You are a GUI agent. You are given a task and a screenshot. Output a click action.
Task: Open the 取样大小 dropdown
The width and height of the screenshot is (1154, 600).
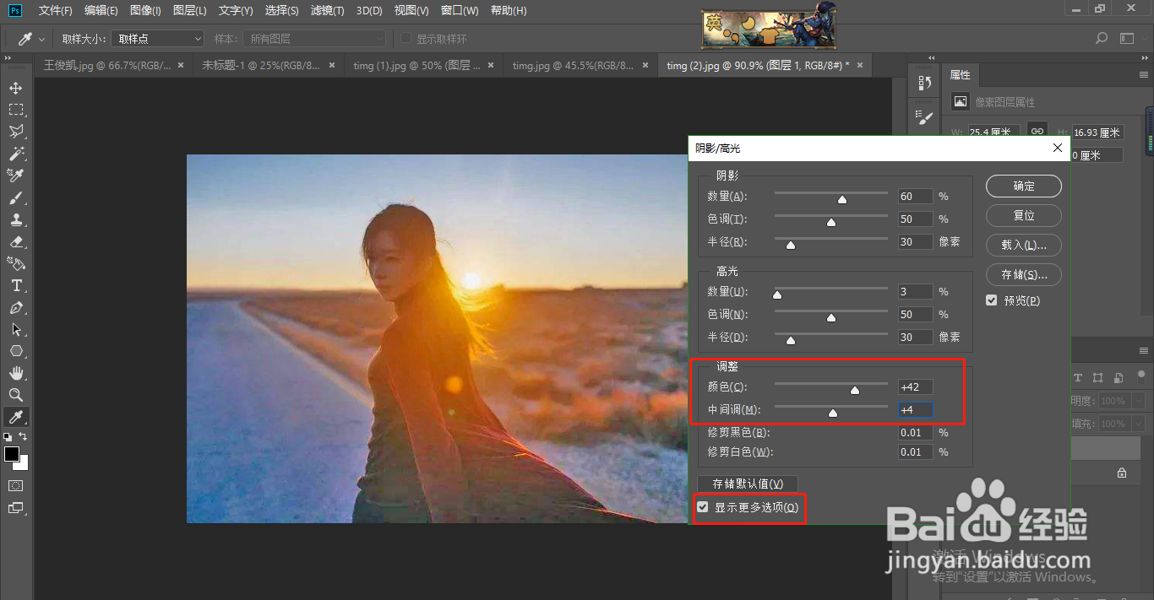coord(158,39)
